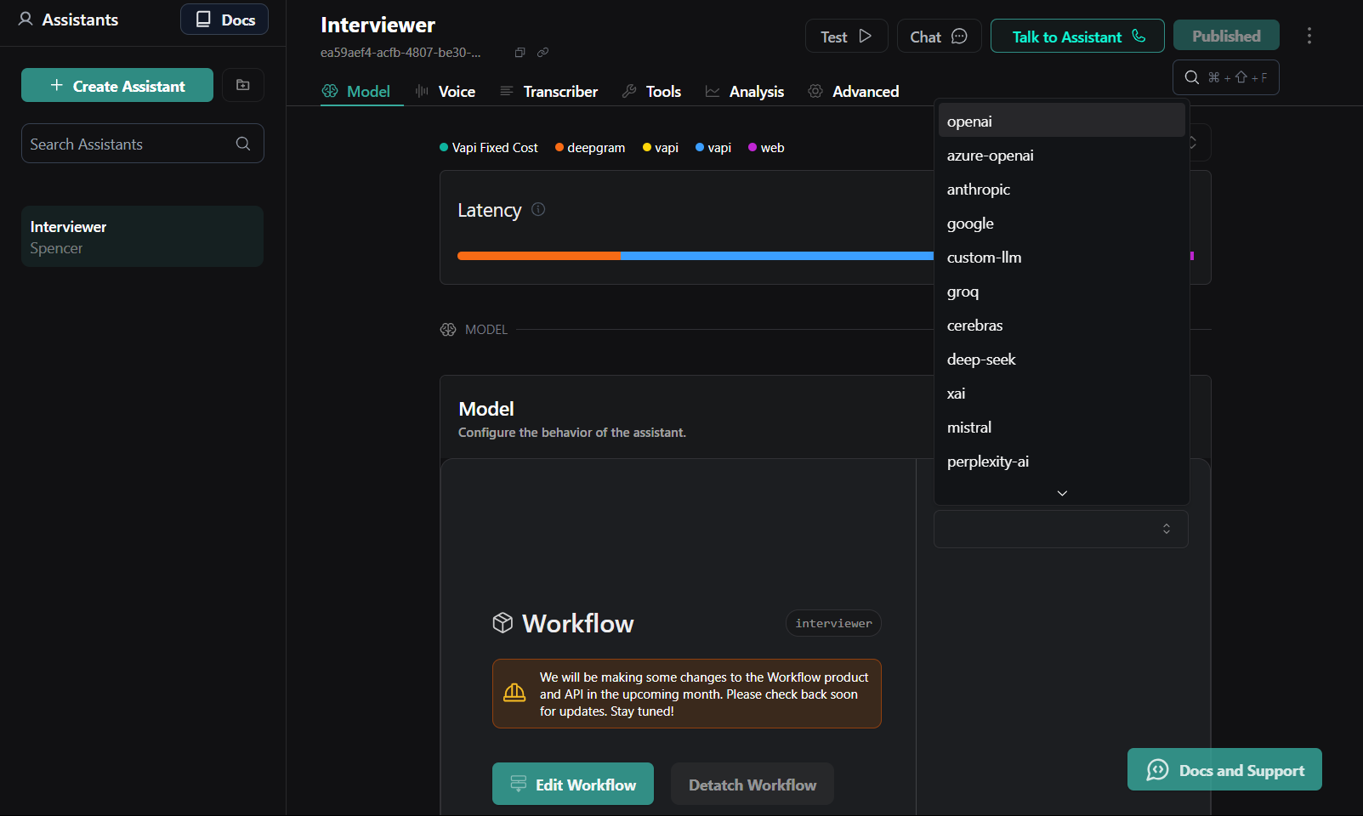Open the model selector dropdown

click(x=1060, y=529)
